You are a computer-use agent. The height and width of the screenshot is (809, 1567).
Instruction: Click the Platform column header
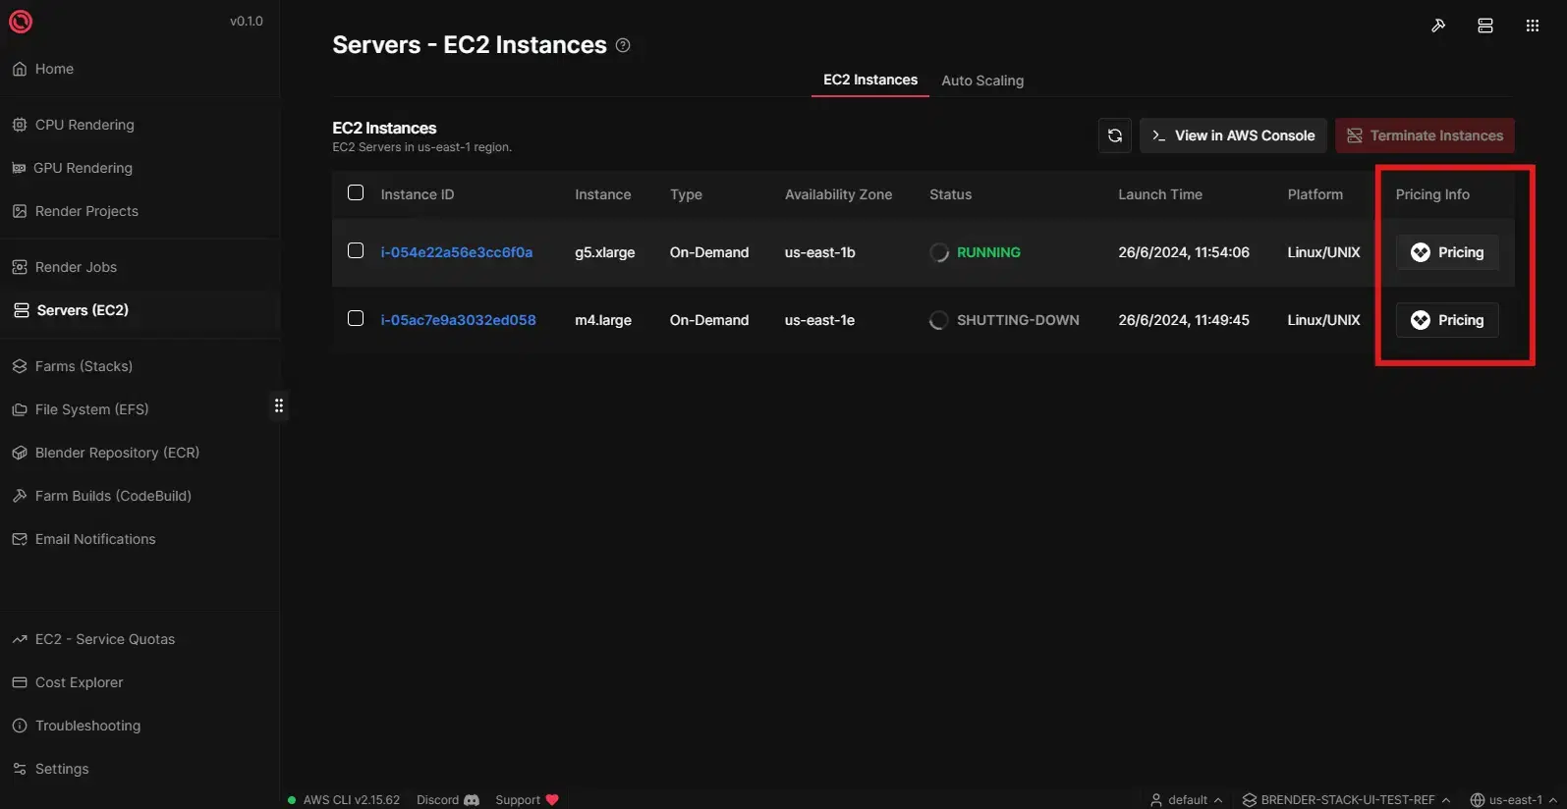tap(1315, 194)
